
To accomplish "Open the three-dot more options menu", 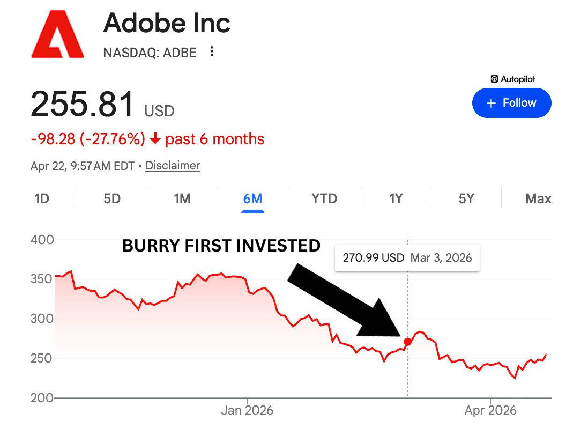I will (x=212, y=52).
